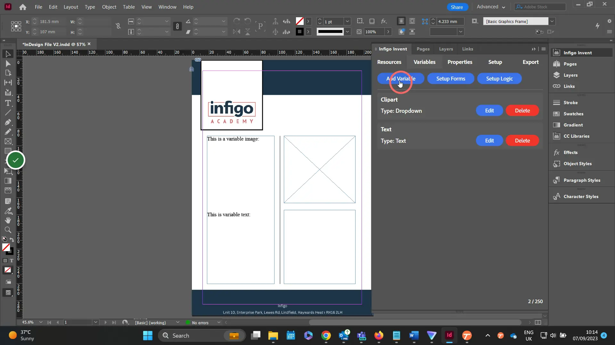Viewport: 615px width, 345px height.
Task: Delete the Clipart variable
Action: coord(522,111)
